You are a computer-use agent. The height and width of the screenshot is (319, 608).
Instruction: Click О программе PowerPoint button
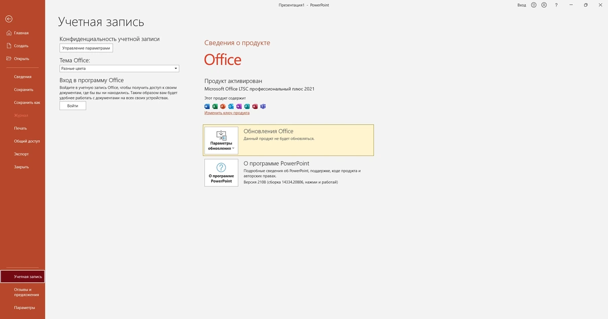coord(221,173)
